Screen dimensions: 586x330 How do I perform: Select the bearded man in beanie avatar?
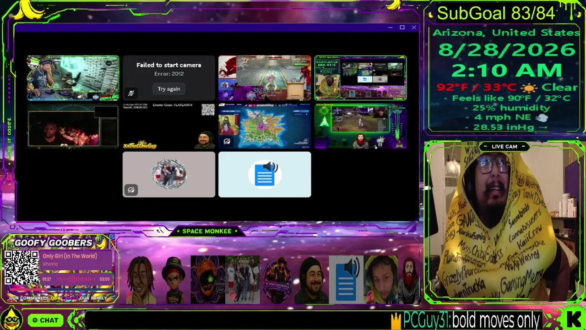coord(311,280)
